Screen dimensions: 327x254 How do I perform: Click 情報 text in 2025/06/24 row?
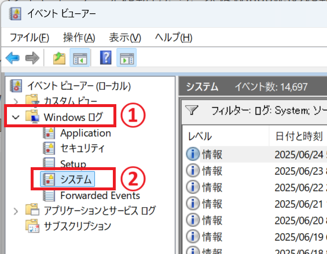pyautogui.click(x=212, y=154)
